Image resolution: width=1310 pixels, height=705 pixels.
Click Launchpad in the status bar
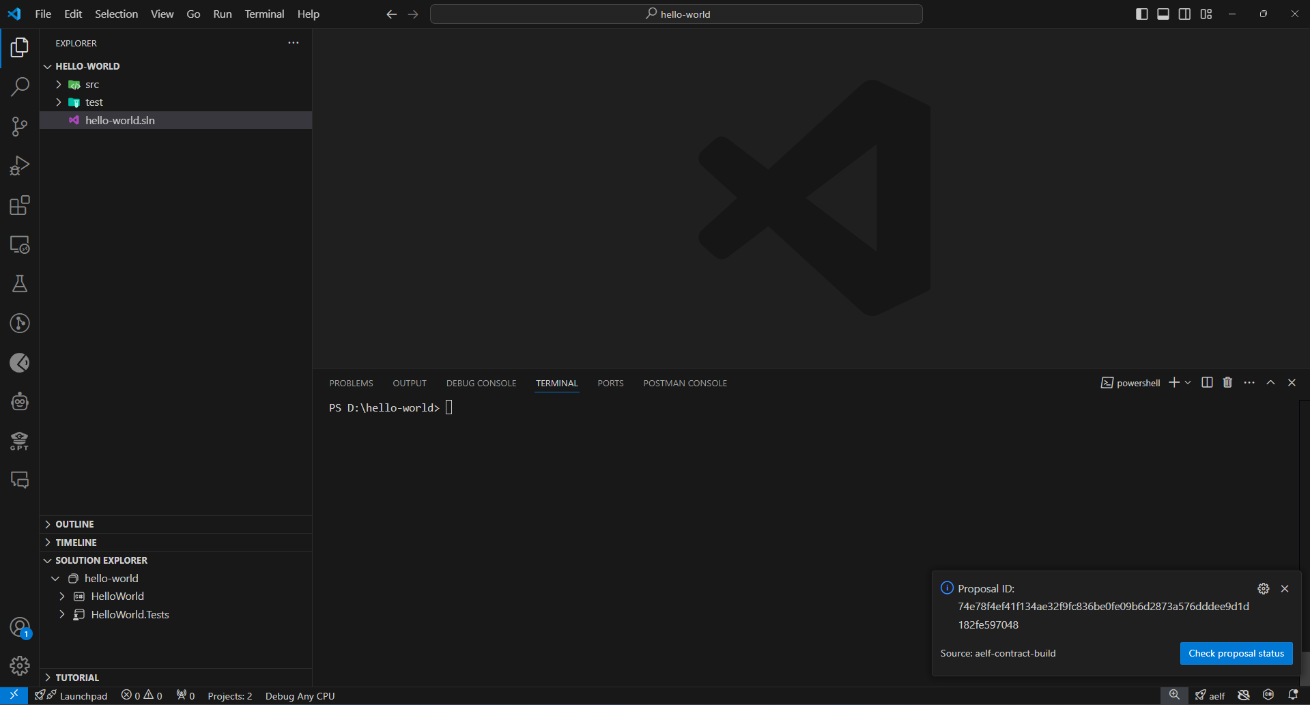click(72, 695)
